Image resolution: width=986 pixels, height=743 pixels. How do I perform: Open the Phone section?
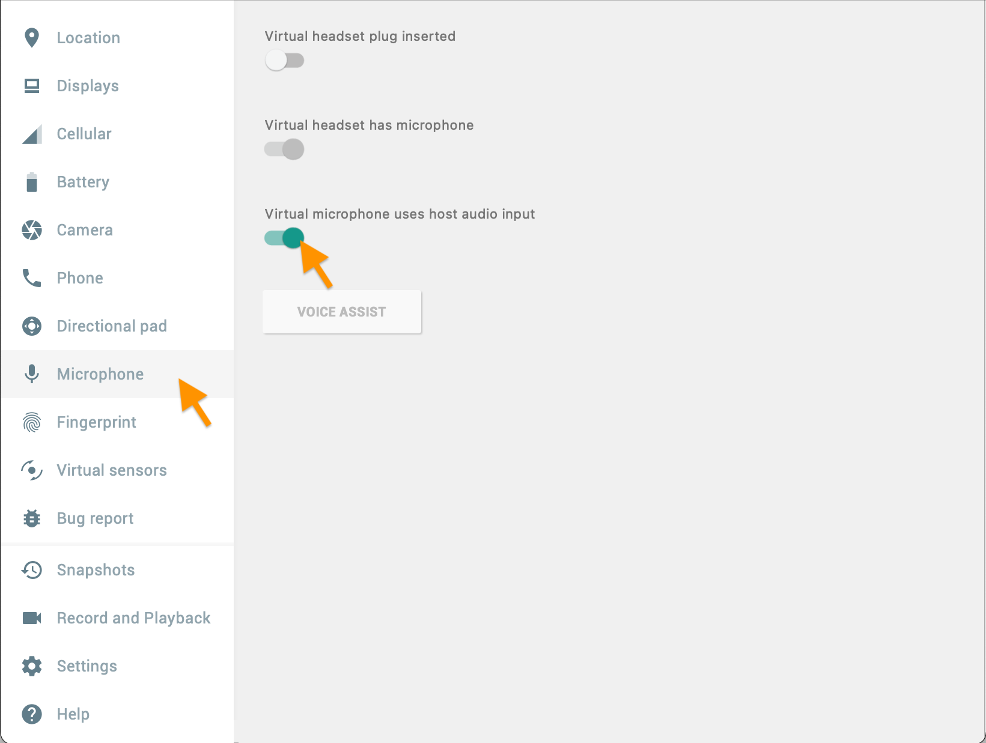coord(80,278)
